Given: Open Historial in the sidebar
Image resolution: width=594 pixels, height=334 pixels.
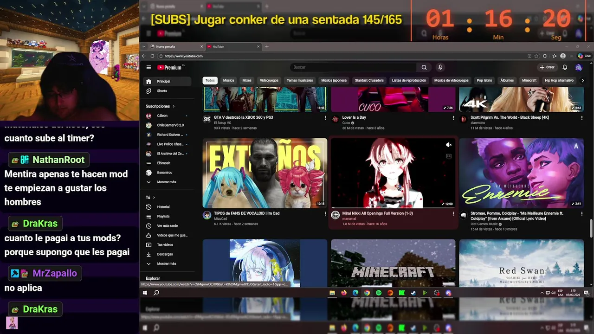Looking at the screenshot, I should coord(167,207).
